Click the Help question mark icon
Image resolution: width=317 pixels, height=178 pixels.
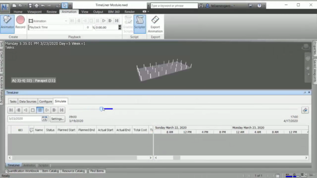click(259, 5)
